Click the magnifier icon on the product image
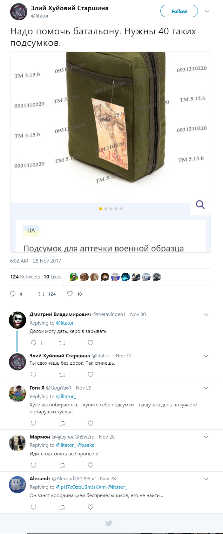Viewport: 223px width, 534px height. click(200, 204)
